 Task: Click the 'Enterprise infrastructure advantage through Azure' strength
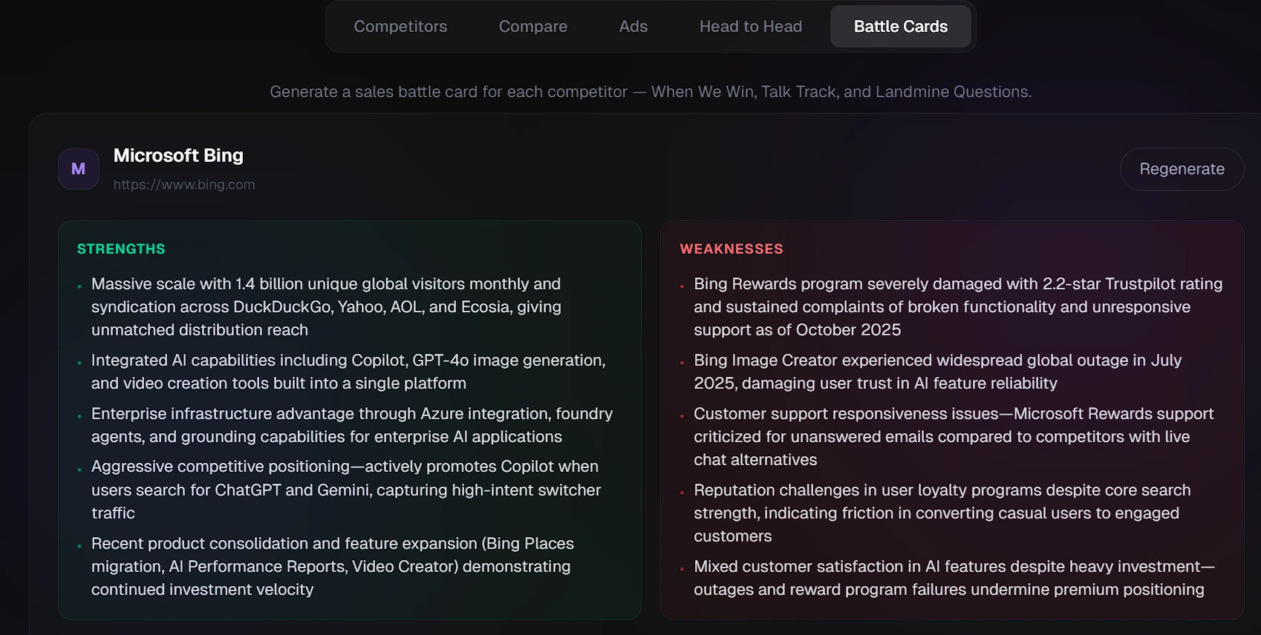352,425
